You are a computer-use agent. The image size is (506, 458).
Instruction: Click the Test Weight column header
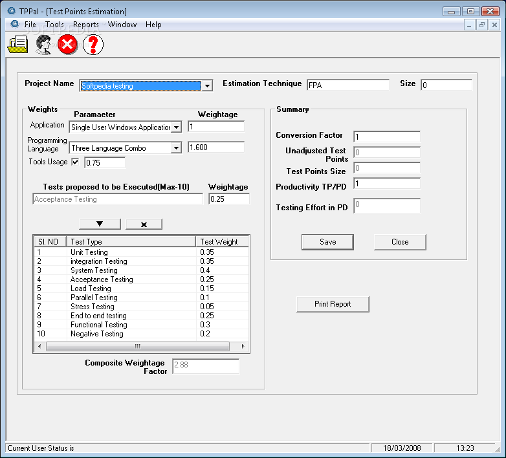coord(223,241)
